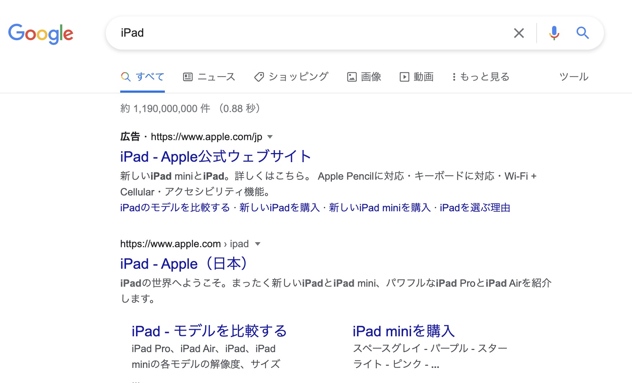The height and width of the screenshot is (383, 632).
Task: Click the https://www.apple.com › ipad URL
Action: [x=185, y=244]
